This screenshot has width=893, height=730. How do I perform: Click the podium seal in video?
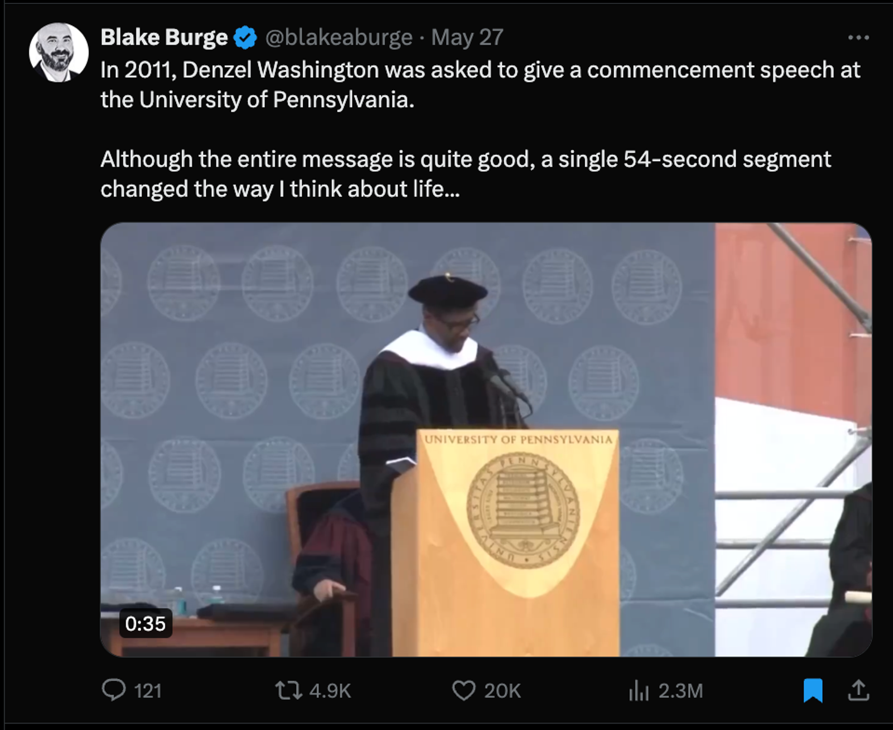(x=523, y=510)
